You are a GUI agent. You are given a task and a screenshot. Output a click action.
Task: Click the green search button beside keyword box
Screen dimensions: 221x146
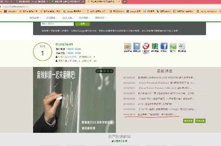tap(82, 24)
